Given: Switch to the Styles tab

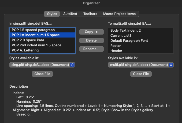Looking at the screenshot, I should pos(52,14).
